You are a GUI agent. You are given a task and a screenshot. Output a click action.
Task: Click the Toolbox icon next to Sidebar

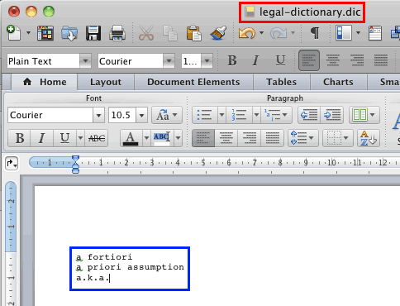click(375, 33)
